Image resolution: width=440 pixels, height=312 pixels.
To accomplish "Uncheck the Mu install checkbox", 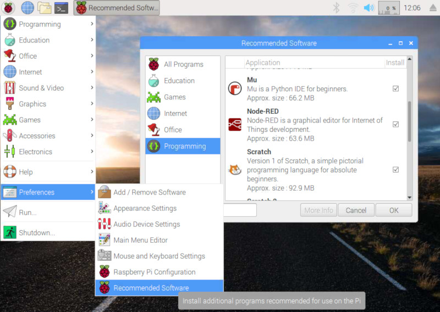I will (x=395, y=88).
